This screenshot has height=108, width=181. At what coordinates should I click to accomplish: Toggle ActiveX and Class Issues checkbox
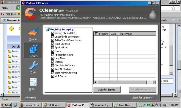[53, 40]
